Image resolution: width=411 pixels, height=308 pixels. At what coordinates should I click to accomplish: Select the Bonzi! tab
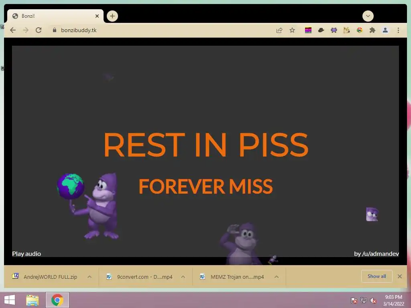pyautogui.click(x=55, y=16)
